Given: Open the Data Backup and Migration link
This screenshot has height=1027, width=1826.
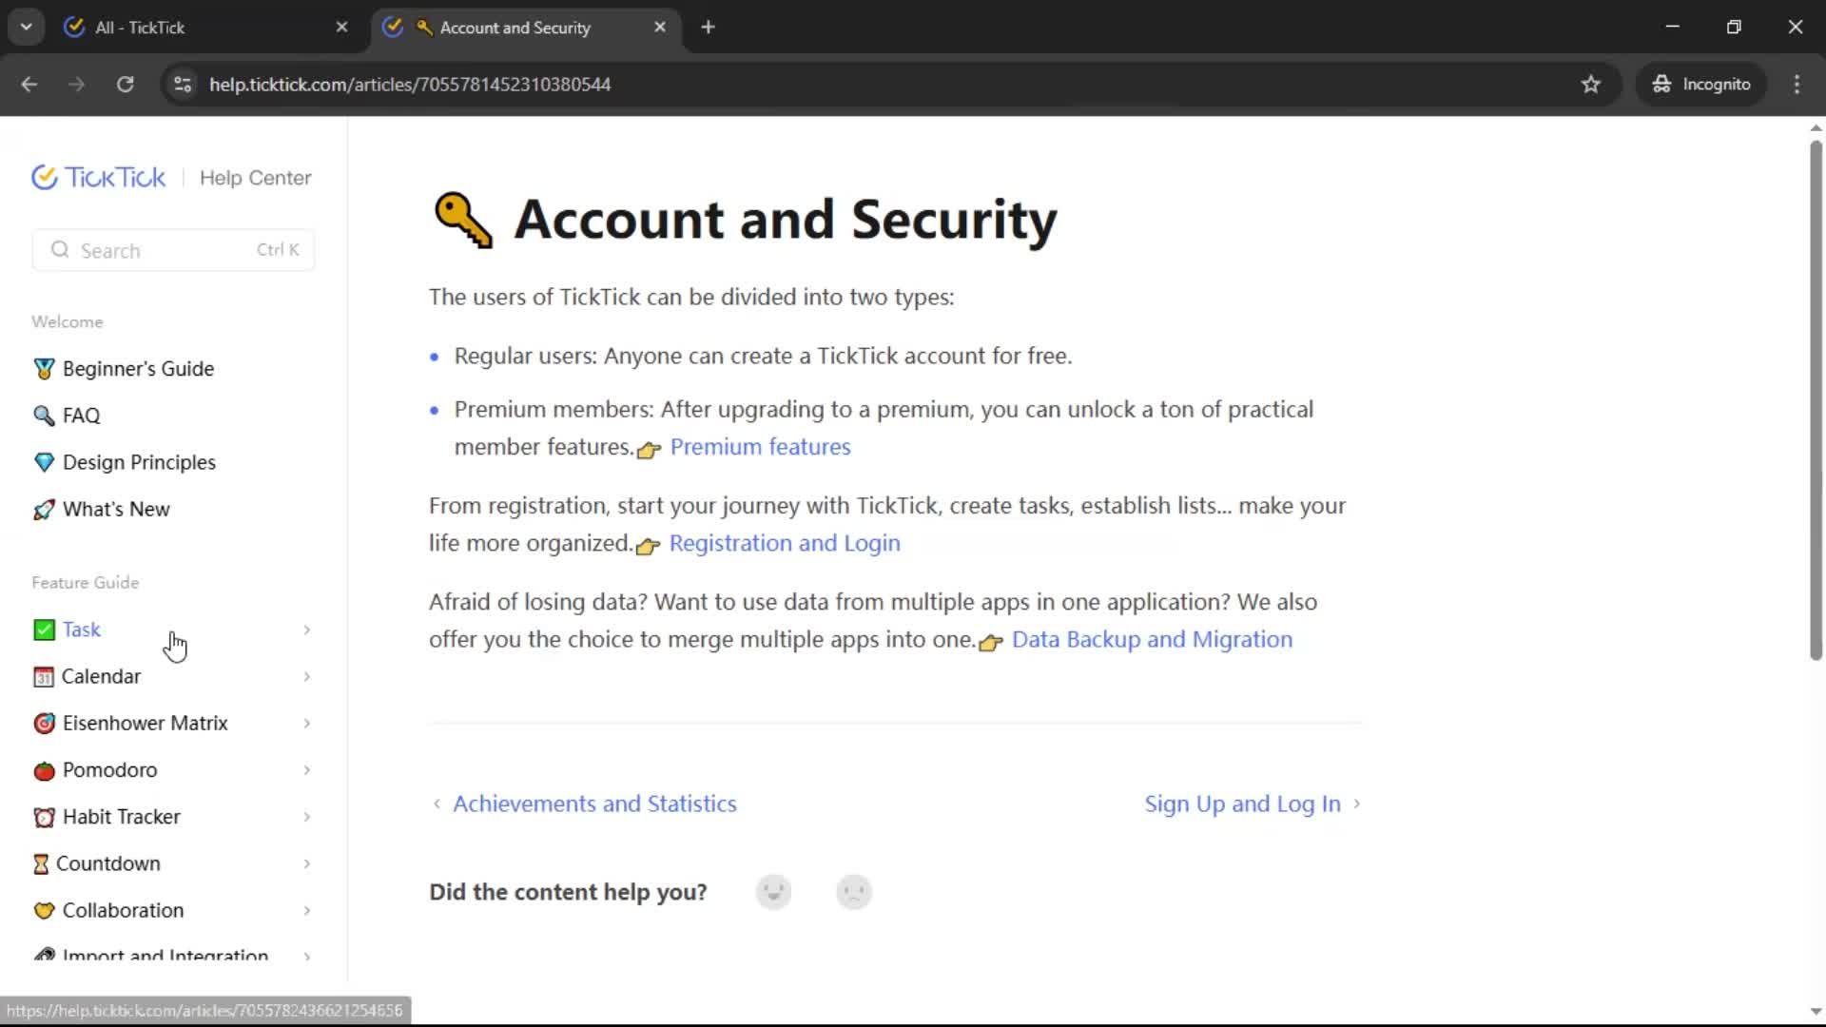Looking at the screenshot, I should (x=1151, y=639).
